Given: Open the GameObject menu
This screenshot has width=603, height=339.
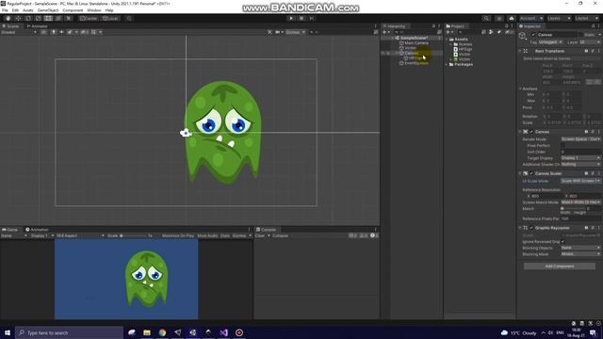Looking at the screenshot, I should pyautogui.click(x=48, y=10).
